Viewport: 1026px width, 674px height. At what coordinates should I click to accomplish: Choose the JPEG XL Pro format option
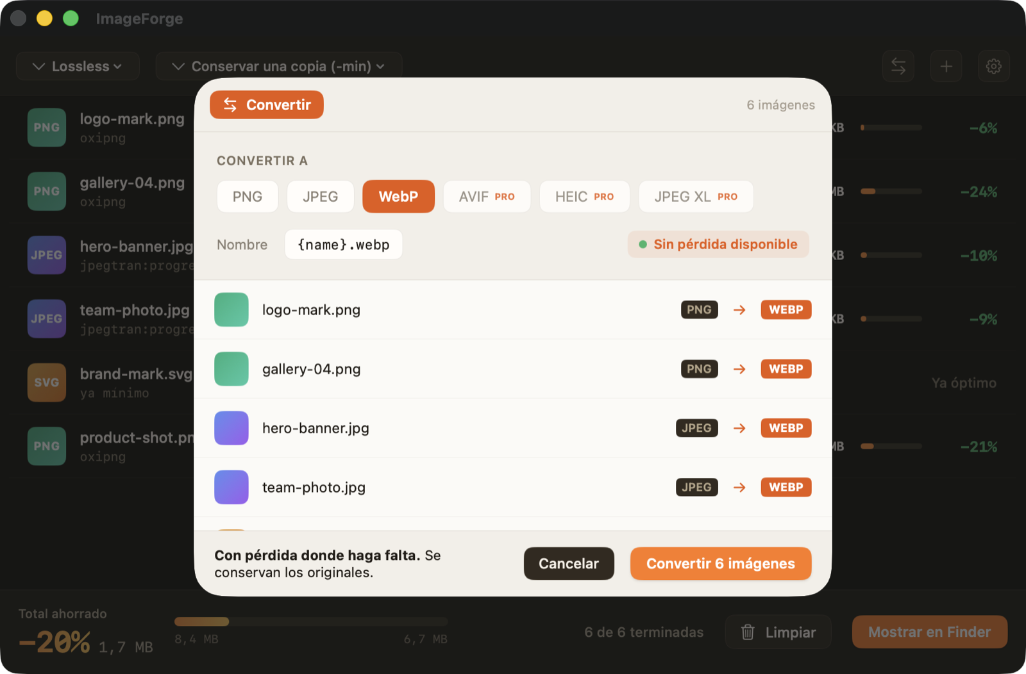(696, 196)
